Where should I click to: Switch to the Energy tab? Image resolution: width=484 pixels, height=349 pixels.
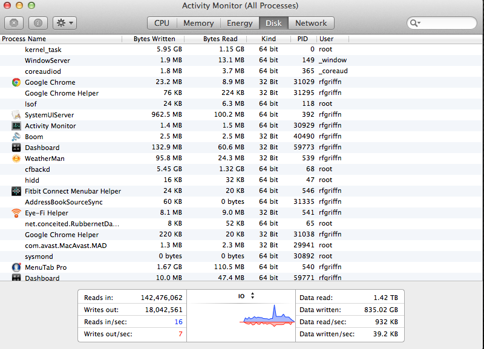point(240,23)
